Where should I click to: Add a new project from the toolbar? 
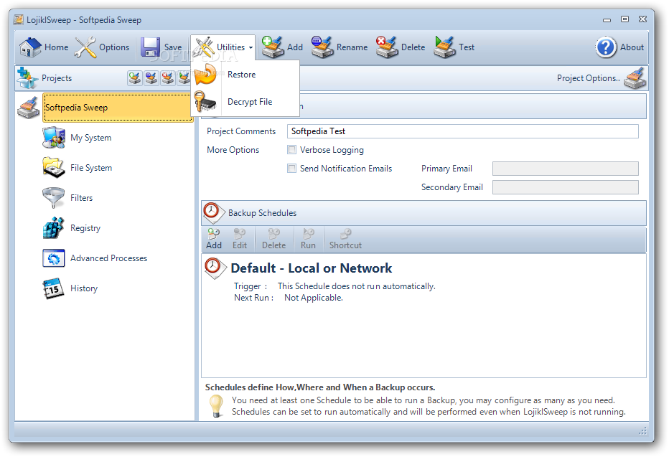282,47
